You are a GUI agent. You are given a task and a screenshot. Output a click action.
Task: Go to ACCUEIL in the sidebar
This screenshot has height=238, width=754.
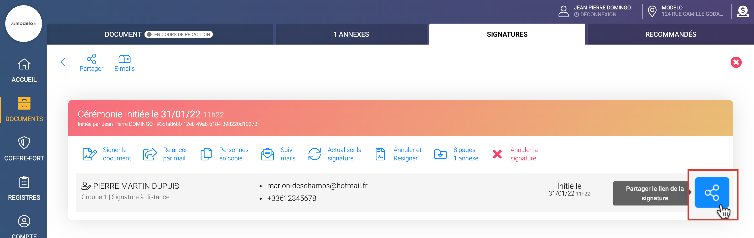tap(24, 70)
